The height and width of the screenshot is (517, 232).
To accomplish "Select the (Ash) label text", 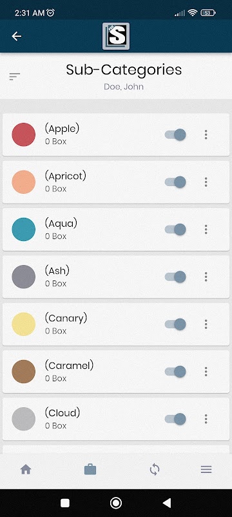I will [x=57, y=271].
